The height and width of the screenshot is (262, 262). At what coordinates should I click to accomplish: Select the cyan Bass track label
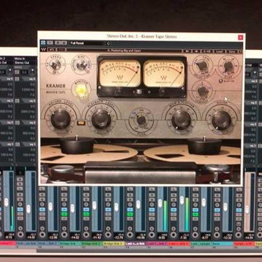click(x=222, y=244)
